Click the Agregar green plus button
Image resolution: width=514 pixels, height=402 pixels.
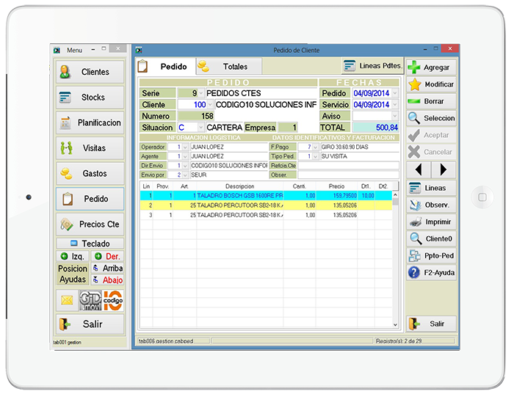point(431,67)
